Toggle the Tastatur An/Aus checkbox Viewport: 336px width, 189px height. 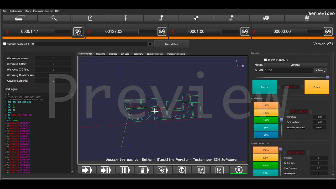coord(265,60)
